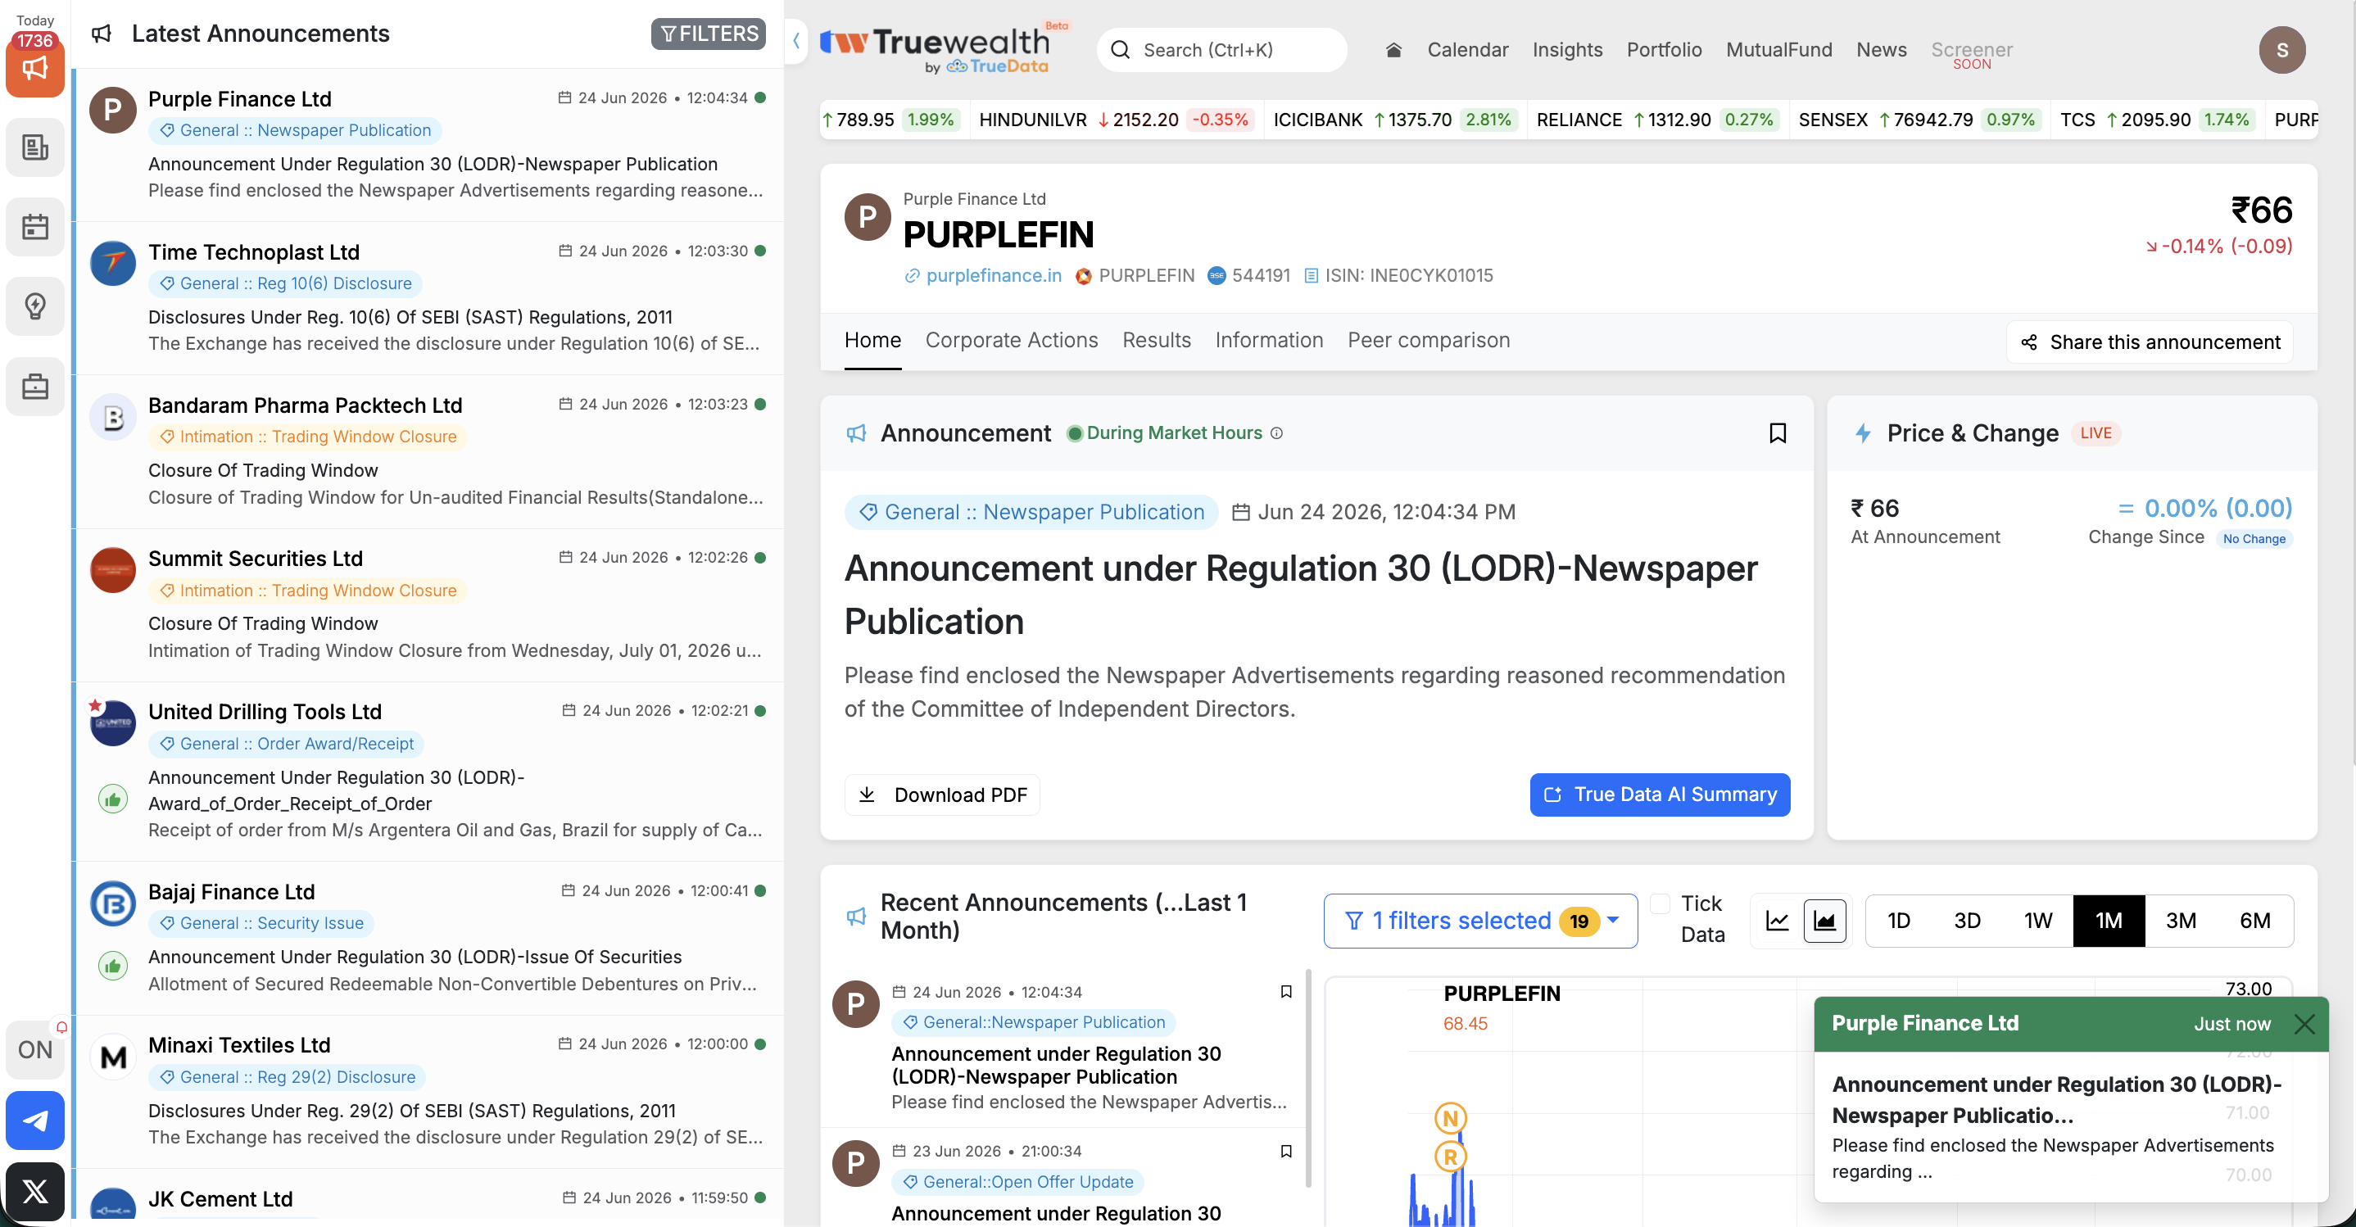Click the True Data AI Summary button
This screenshot has width=2356, height=1227.
point(1659,795)
